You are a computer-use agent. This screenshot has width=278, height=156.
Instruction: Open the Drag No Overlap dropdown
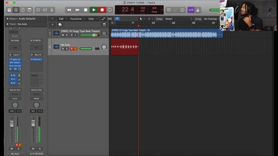pos(212,19)
